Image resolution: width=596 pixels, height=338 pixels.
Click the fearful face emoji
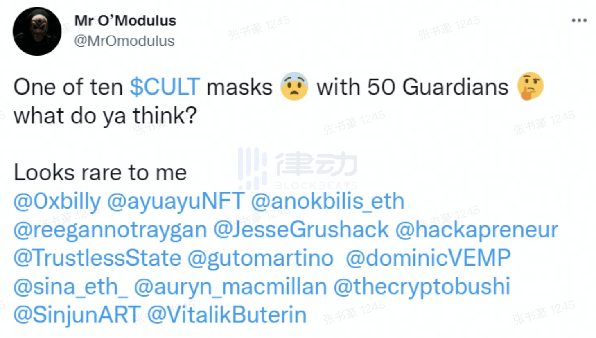point(294,86)
